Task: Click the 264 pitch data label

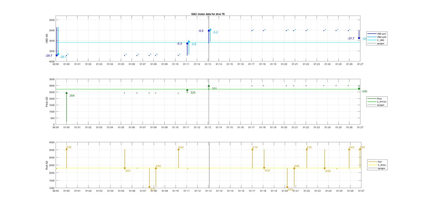Action: [72, 96]
